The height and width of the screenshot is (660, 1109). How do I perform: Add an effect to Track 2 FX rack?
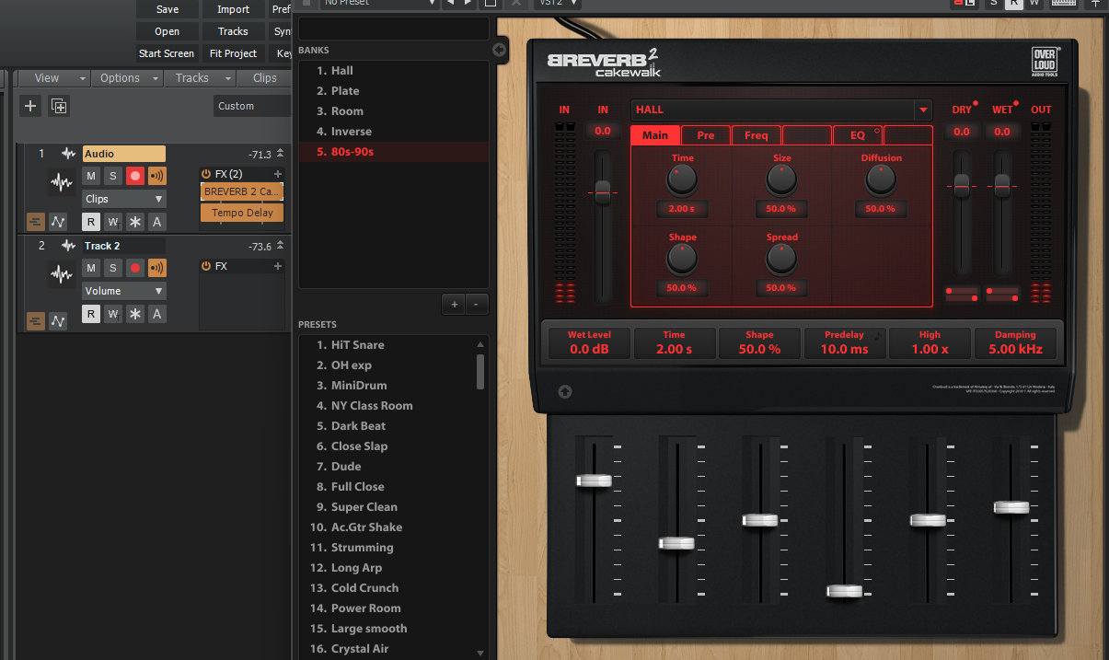278,266
